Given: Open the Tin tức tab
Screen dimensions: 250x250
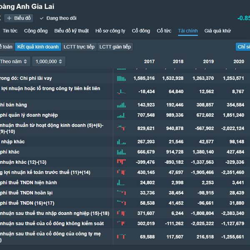Looking at the screenshot, I should (10, 31).
